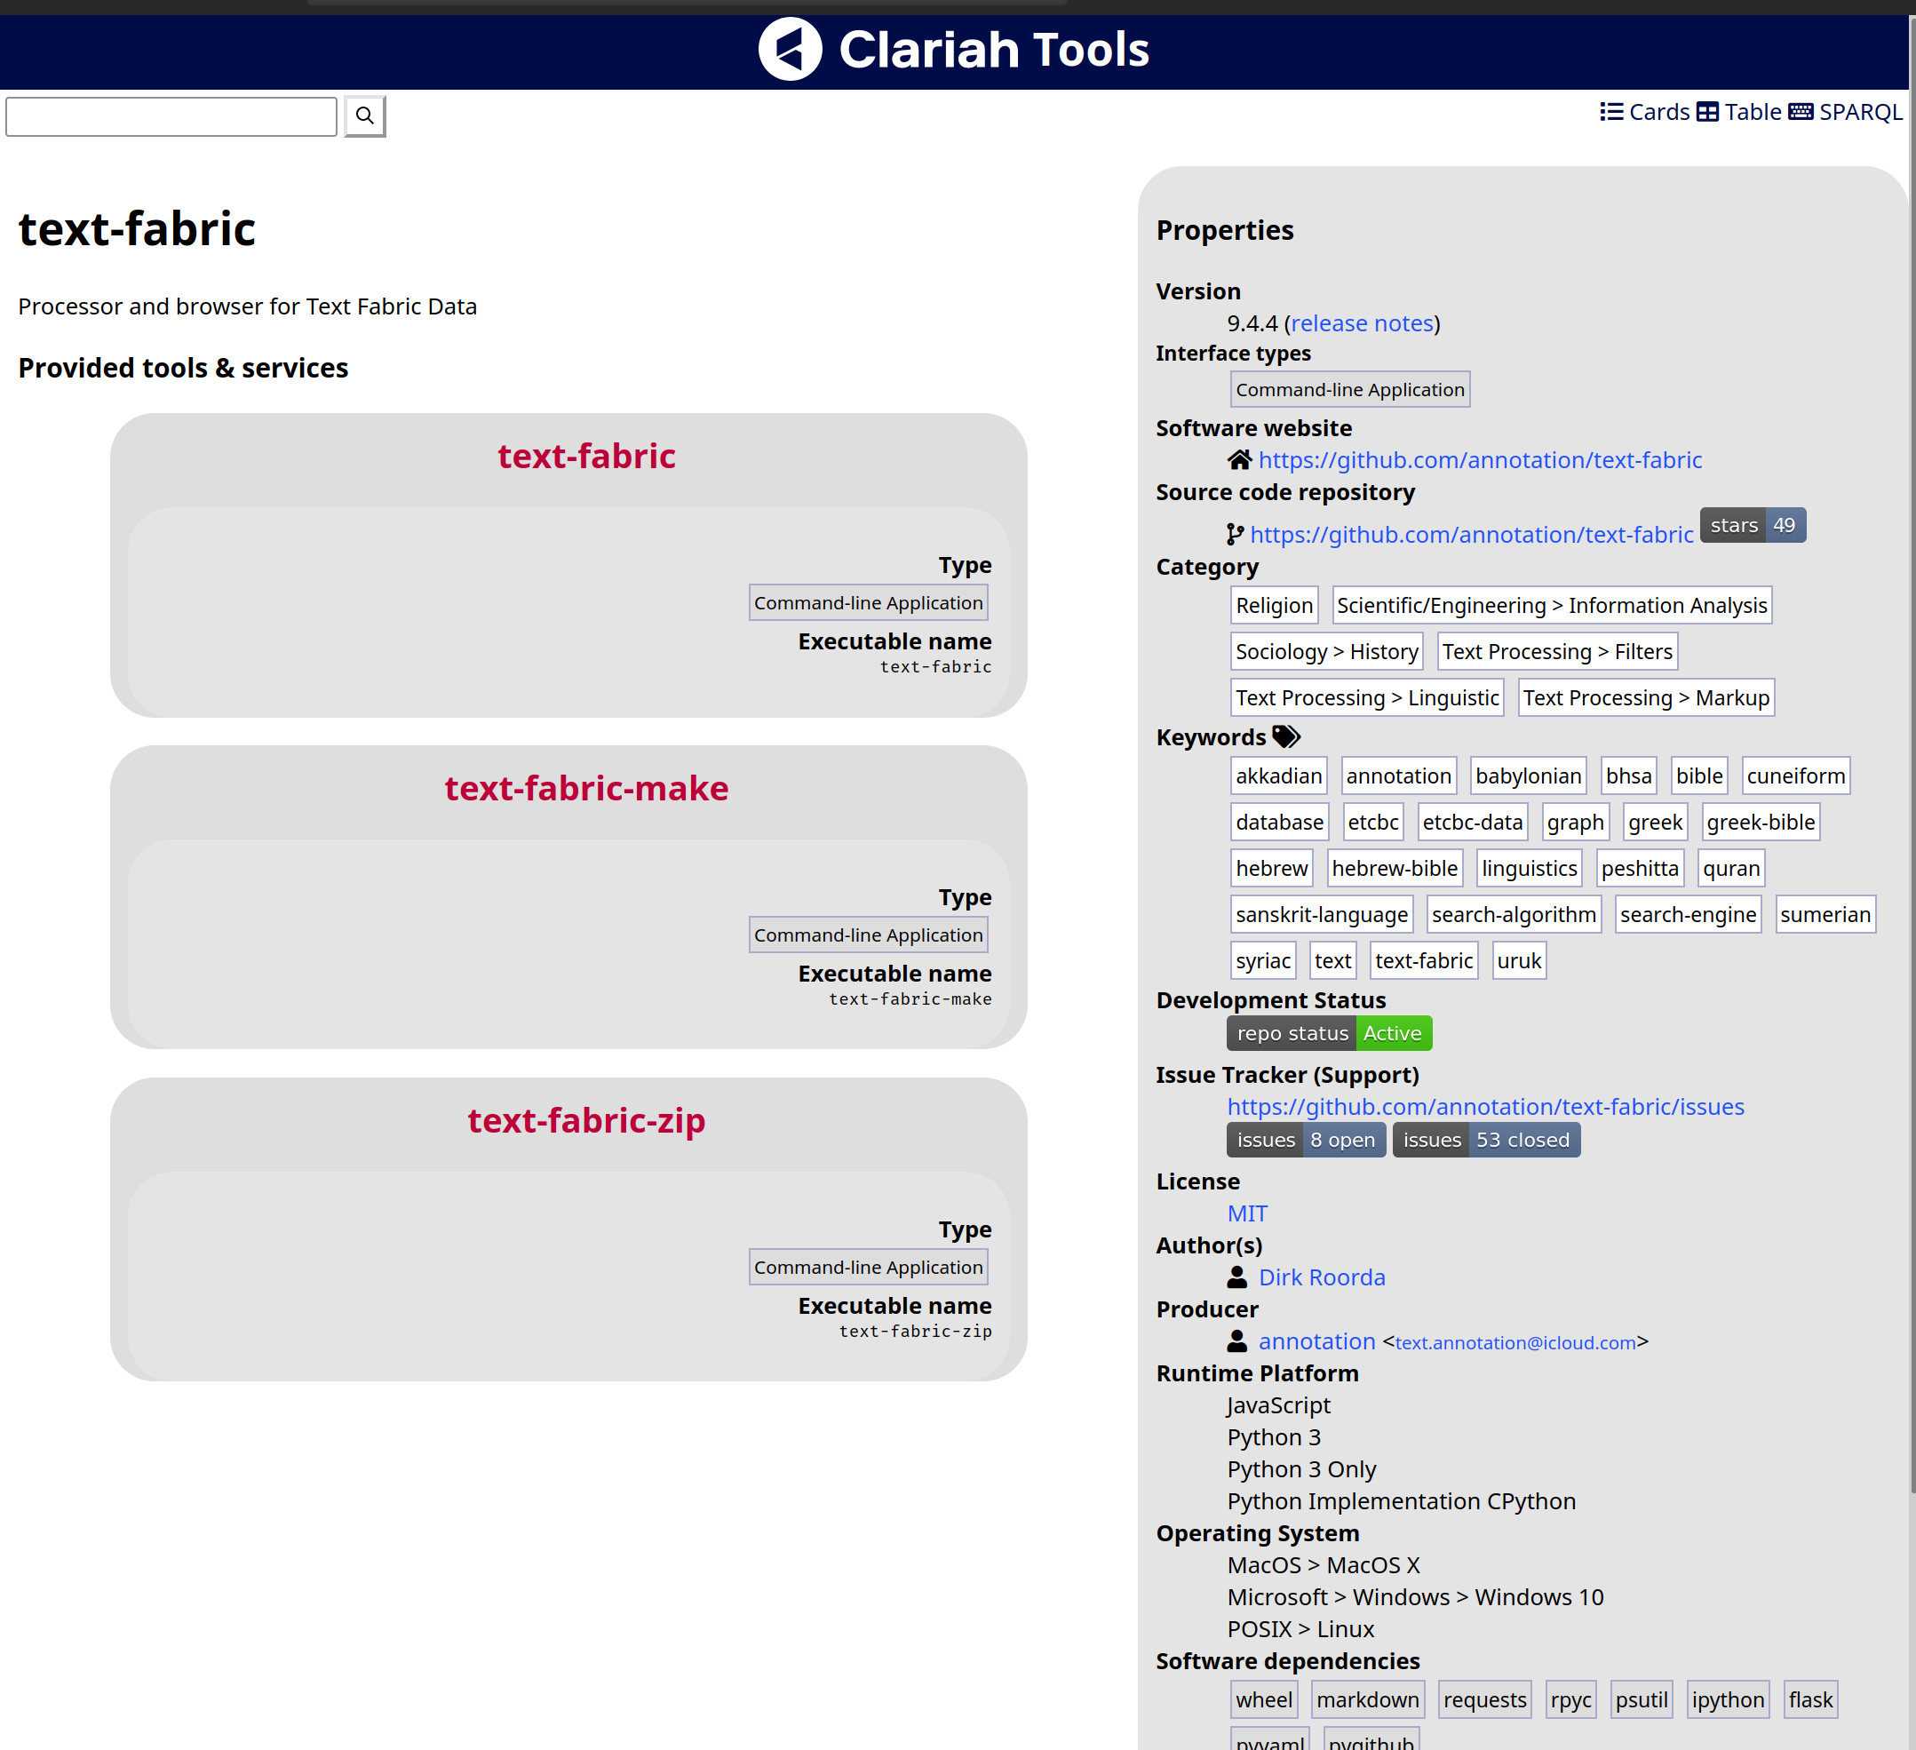Select the Religion category tag
Viewport: 1916px width, 1750px height.
[x=1274, y=606]
